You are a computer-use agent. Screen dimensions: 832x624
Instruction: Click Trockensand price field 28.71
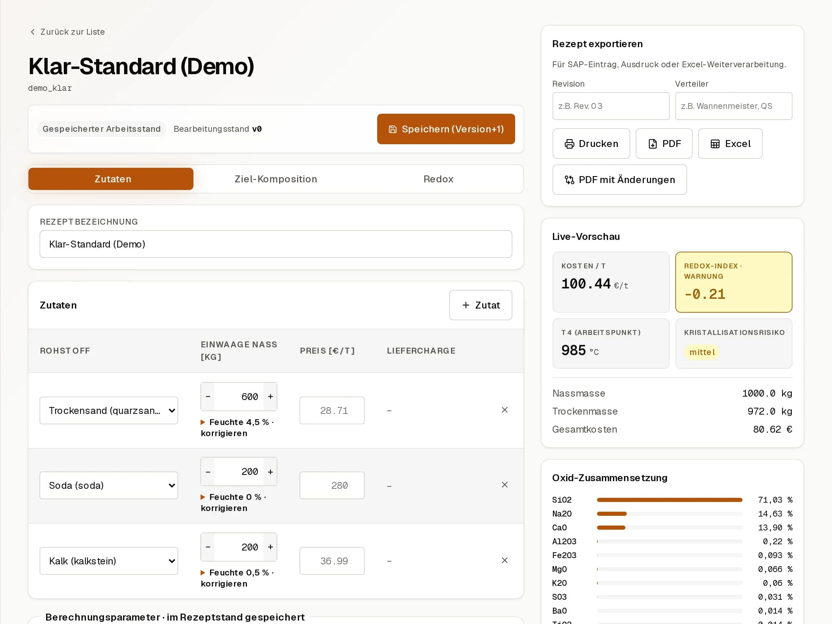click(x=332, y=410)
